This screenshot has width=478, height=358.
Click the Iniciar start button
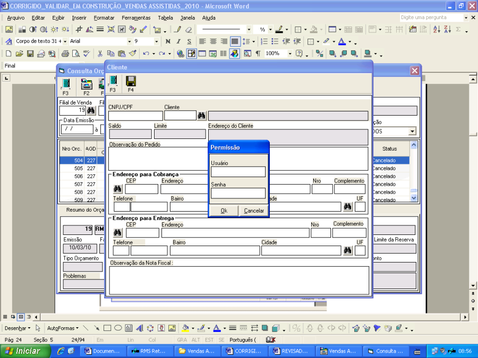coord(25,351)
